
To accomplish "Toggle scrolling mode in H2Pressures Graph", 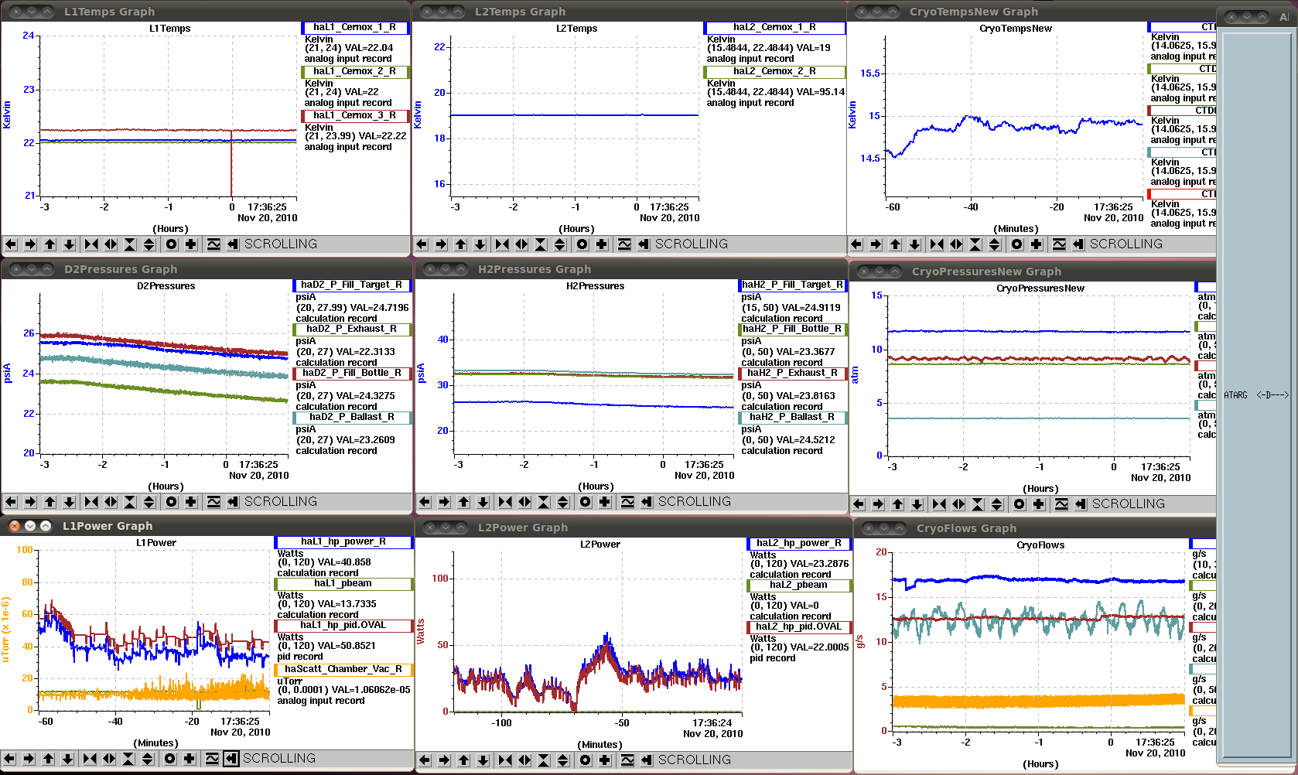I will pos(647,502).
